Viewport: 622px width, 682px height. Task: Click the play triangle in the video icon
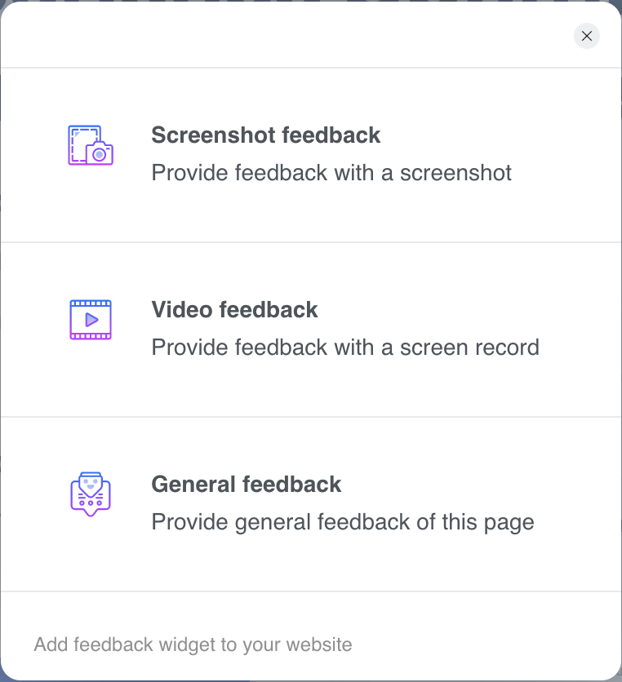point(91,320)
